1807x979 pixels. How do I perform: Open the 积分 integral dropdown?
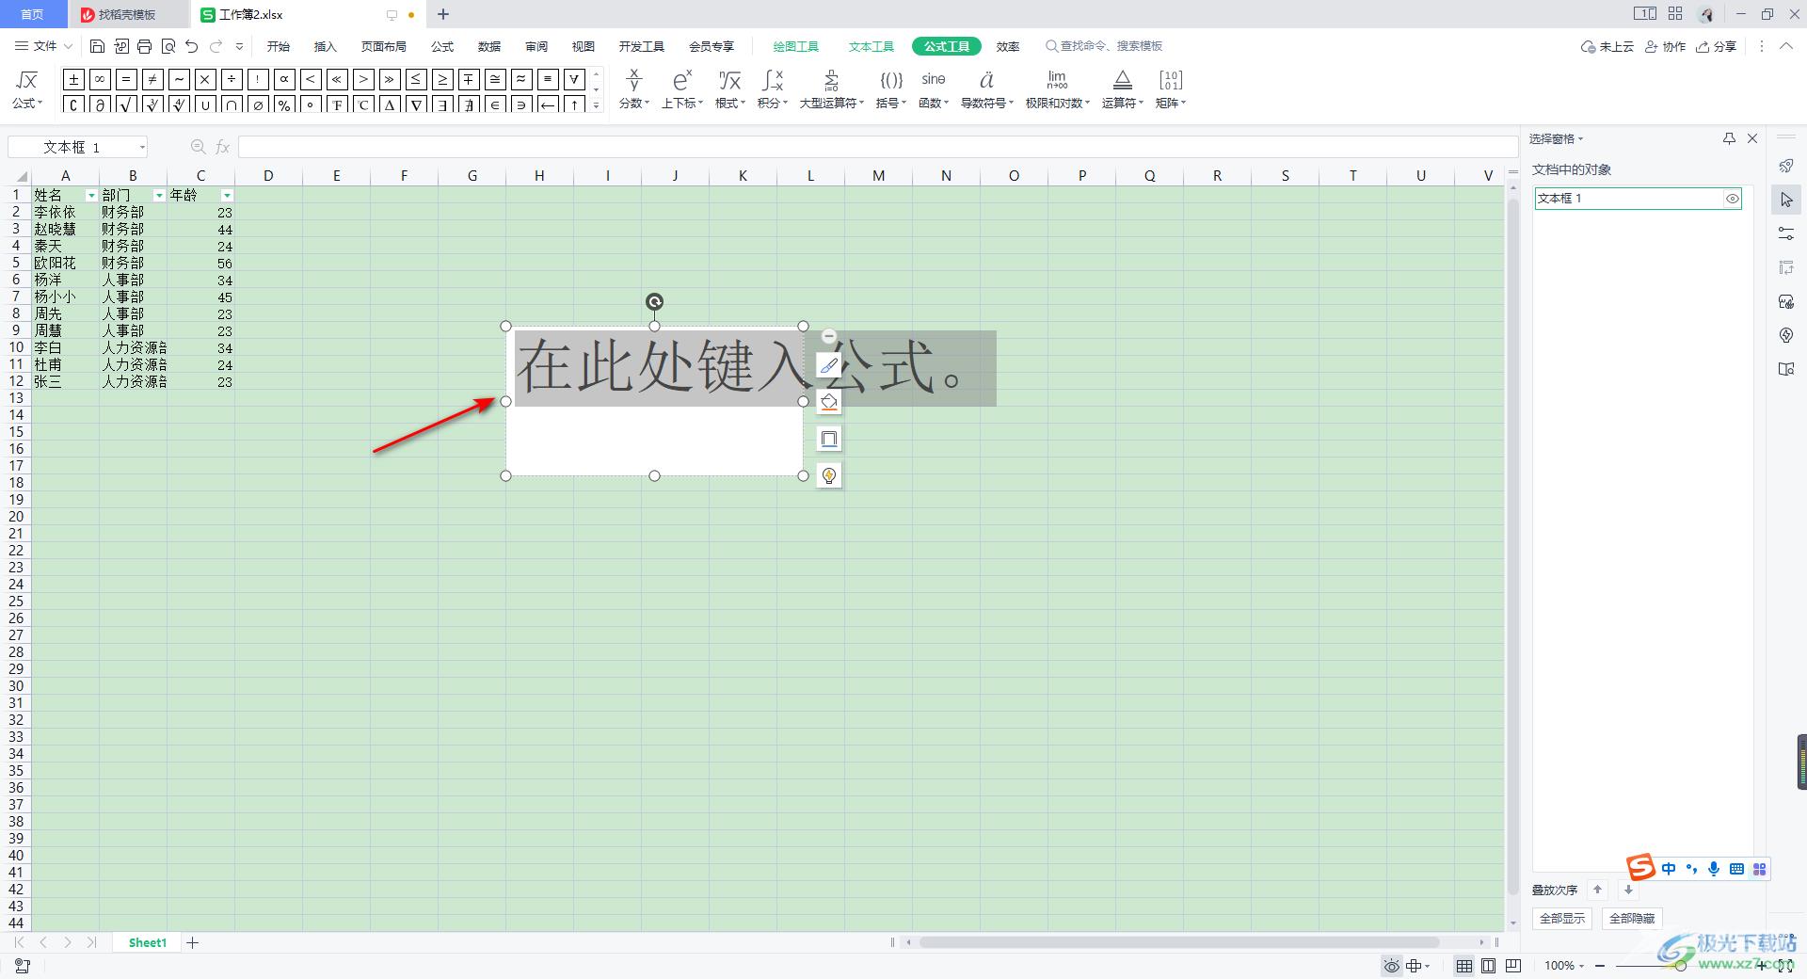[x=773, y=89]
